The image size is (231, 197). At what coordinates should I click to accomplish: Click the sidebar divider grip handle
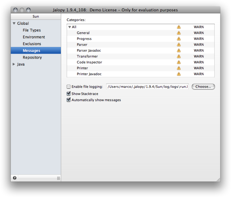coord(59,178)
